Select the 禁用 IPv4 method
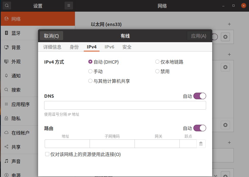Image resolution: width=249 pixels, height=177 pixels. pyautogui.click(x=157, y=71)
